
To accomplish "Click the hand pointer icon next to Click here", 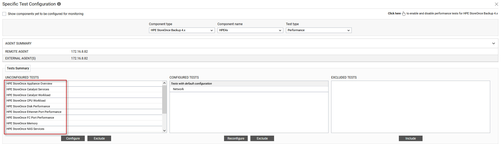I will click(404, 14).
